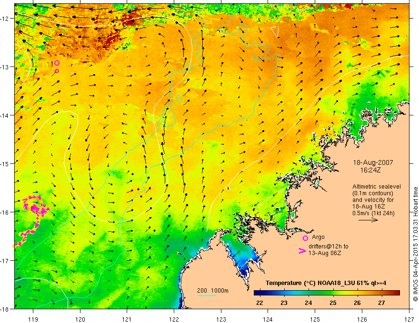The width and height of the screenshot is (419, 323).
Task: Click the 'drifters@12h to' legend text
Action: coord(329,247)
